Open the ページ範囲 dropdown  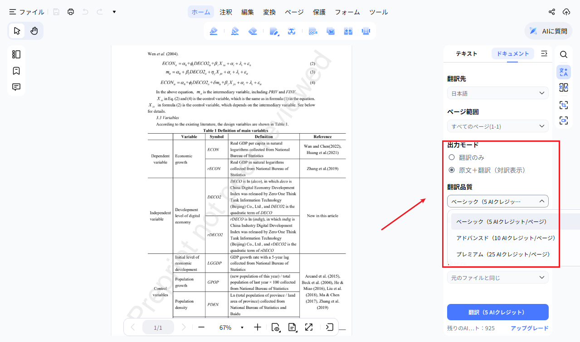click(x=497, y=126)
